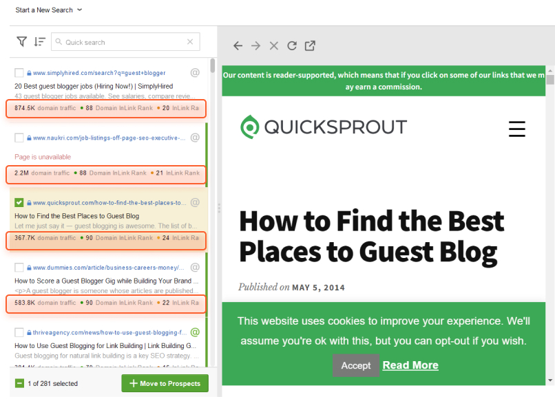555x399 pixels.
Task: Click the sort order icon
Action: [39, 42]
